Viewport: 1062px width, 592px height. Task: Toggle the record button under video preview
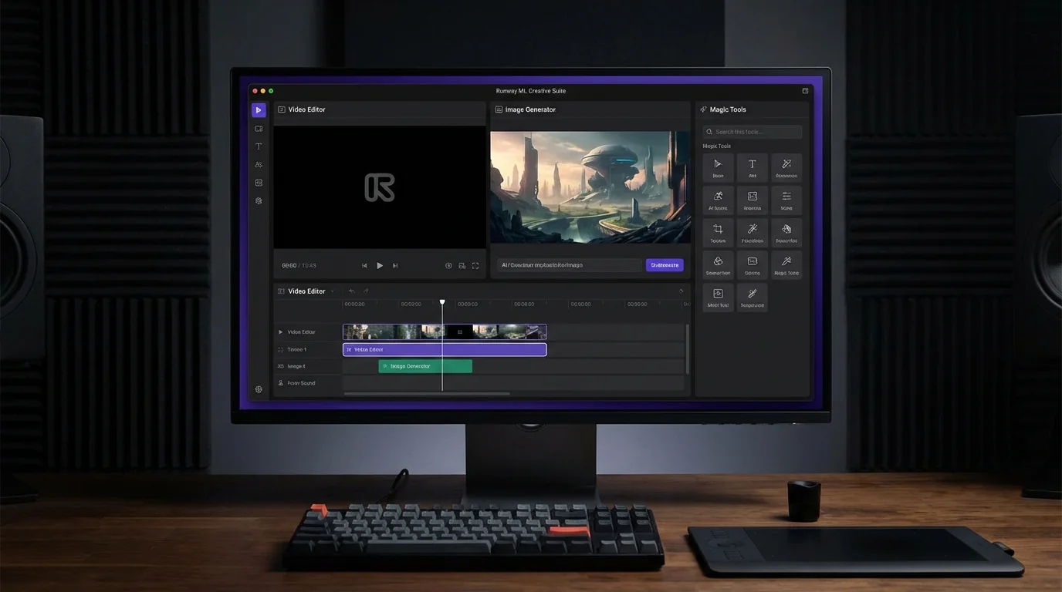(x=448, y=266)
